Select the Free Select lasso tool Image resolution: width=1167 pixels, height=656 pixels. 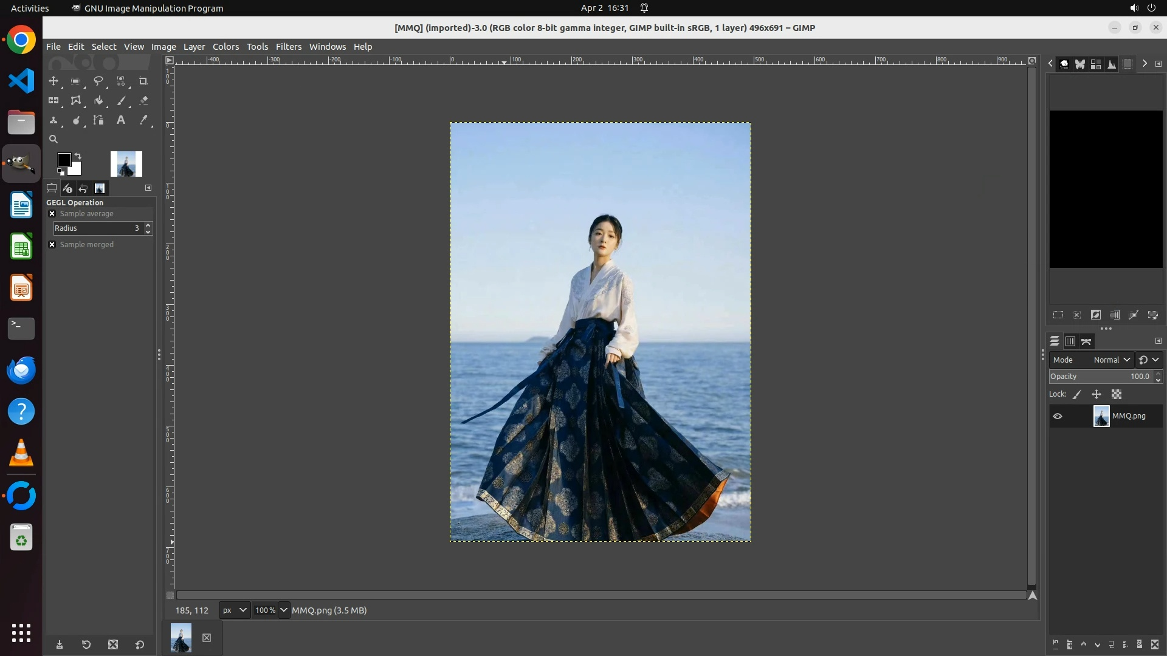(x=98, y=81)
